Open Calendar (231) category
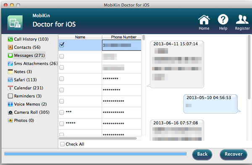The image size is (252, 165). click(29, 88)
